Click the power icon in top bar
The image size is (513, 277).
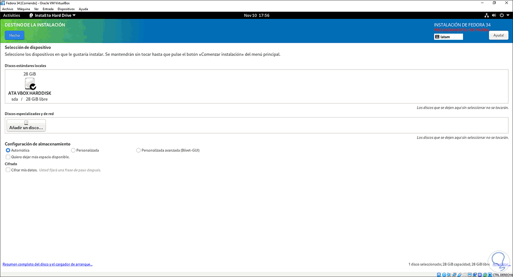(x=501, y=15)
